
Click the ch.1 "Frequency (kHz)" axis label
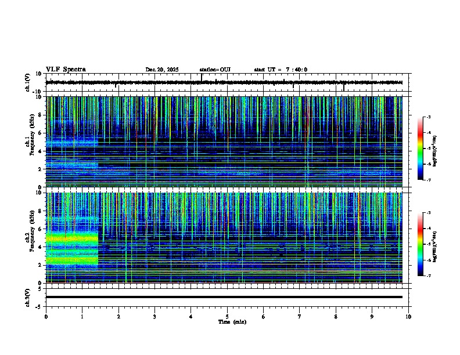33,135
